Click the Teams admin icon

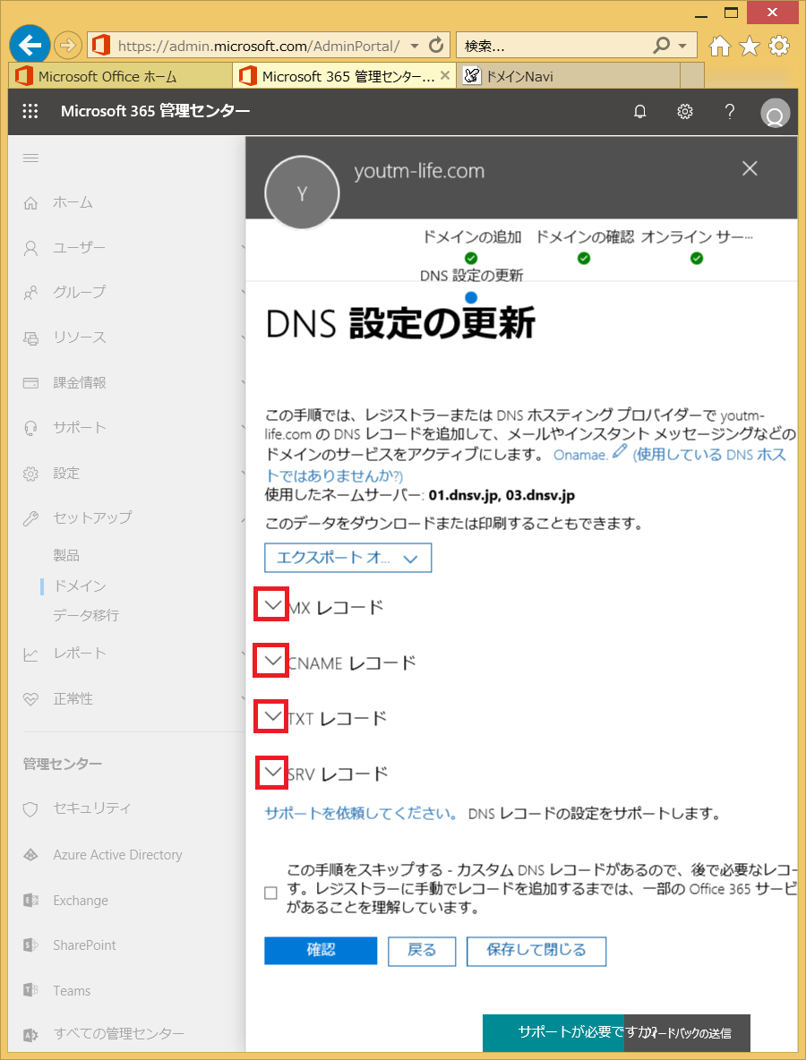(30, 990)
